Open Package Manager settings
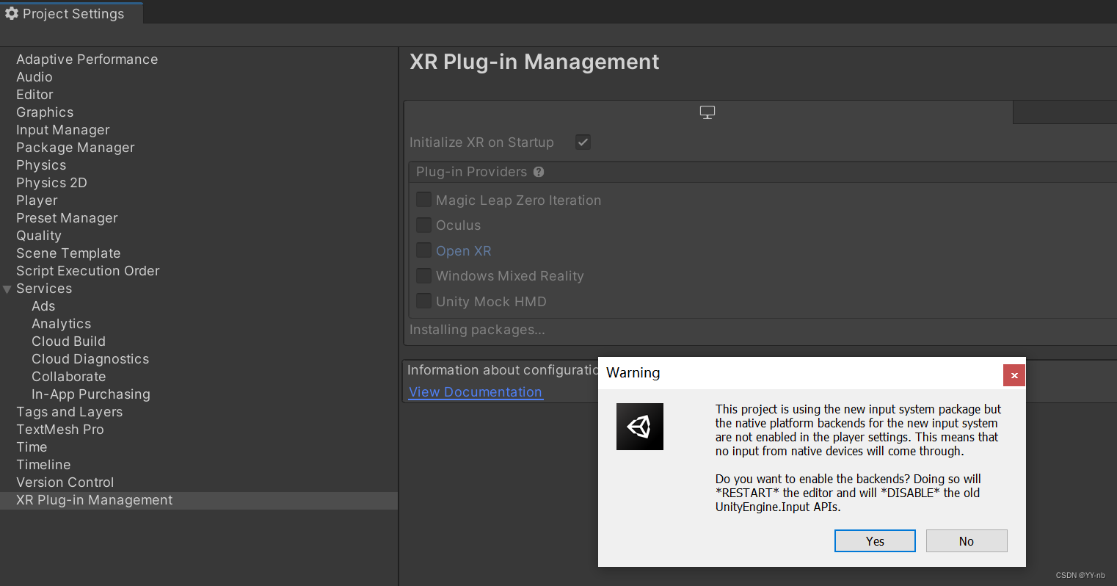1117x586 pixels. pyautogui.click(x=76, y=148)
